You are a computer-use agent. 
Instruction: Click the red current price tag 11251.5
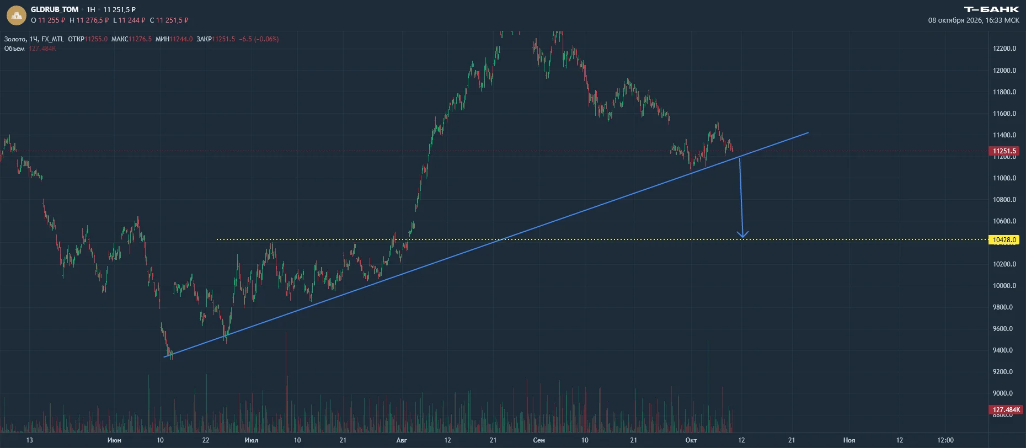click(x=1004, y=151)
